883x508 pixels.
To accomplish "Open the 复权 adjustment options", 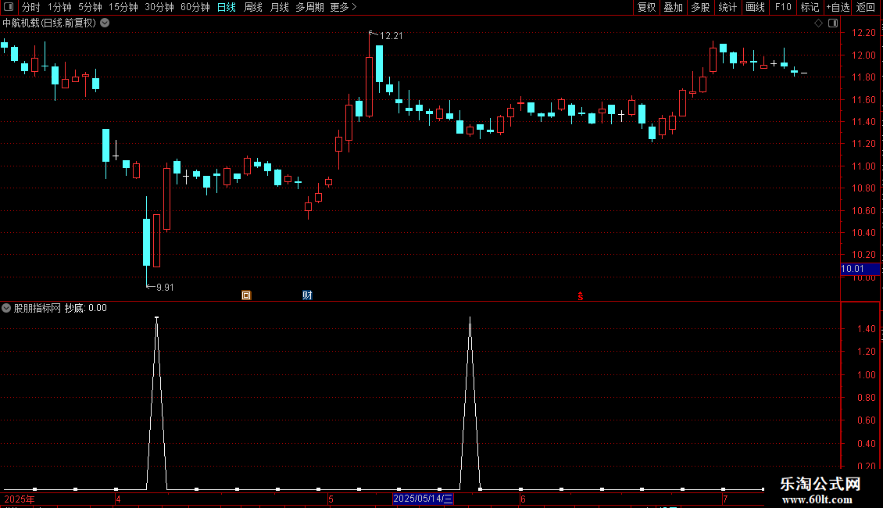I will tap(646, 7).
